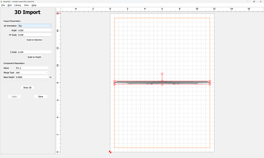
Task: Click the Apply button
Action: (x=14, y=97)
